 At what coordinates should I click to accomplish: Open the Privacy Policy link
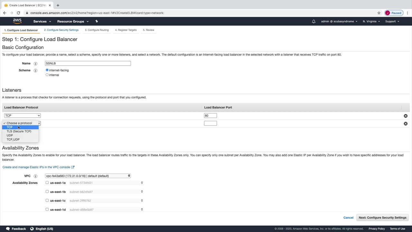377,229
